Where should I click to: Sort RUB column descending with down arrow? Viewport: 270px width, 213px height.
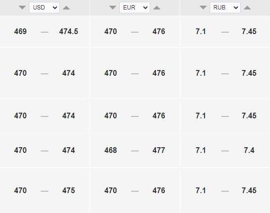point(203,8)
